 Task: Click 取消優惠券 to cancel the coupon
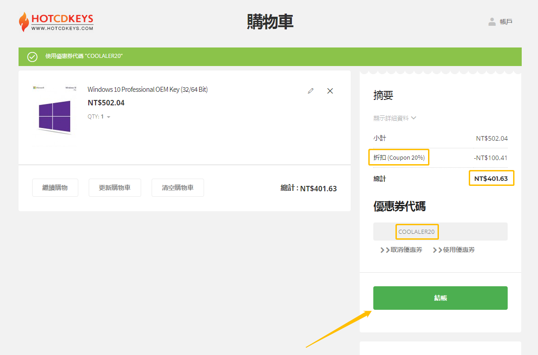(x=401, y=250)
